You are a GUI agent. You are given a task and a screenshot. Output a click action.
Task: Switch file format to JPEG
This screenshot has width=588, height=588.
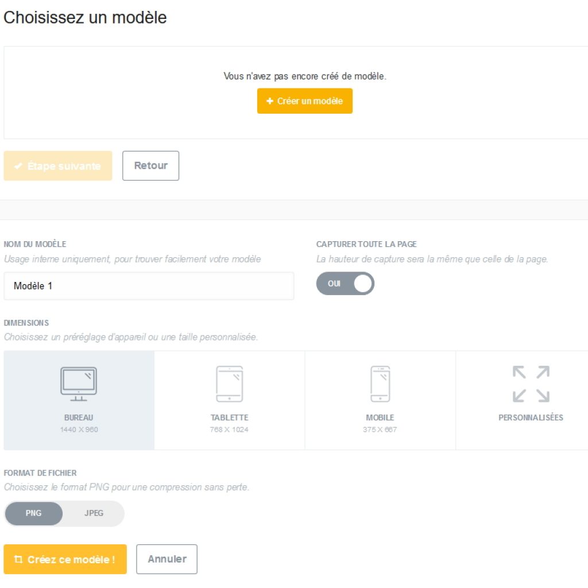tap(94, 513)
